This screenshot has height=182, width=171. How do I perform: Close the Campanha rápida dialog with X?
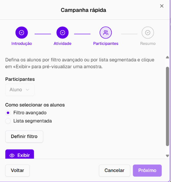tap(162, 6)
